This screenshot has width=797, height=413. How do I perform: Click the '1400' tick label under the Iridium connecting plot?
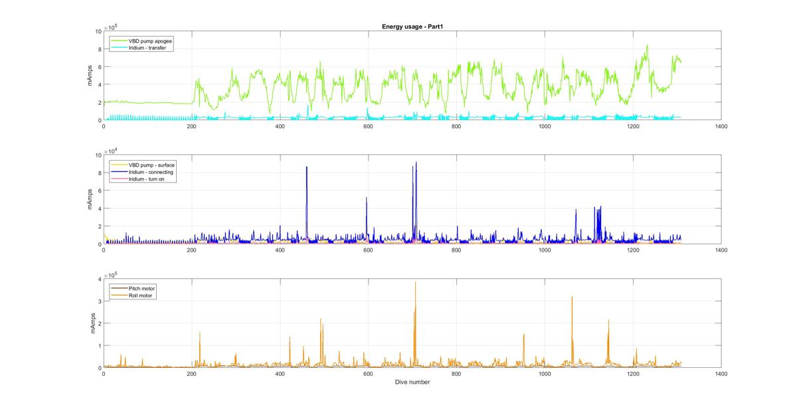(x=721, y=250)
